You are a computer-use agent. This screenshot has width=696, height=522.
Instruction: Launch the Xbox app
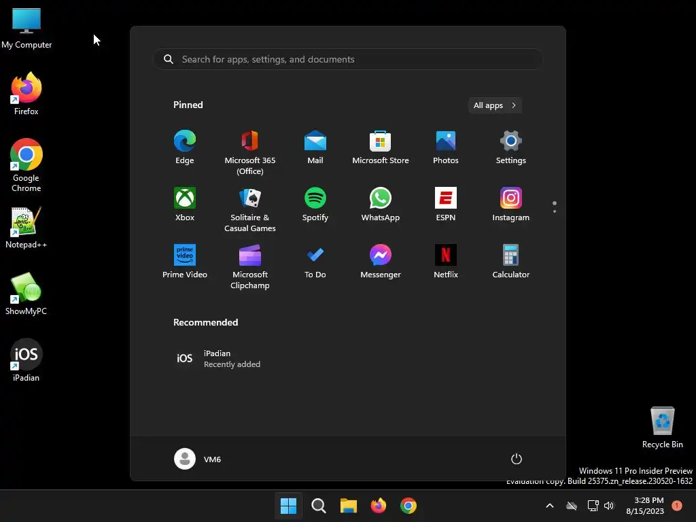[185, 205]
